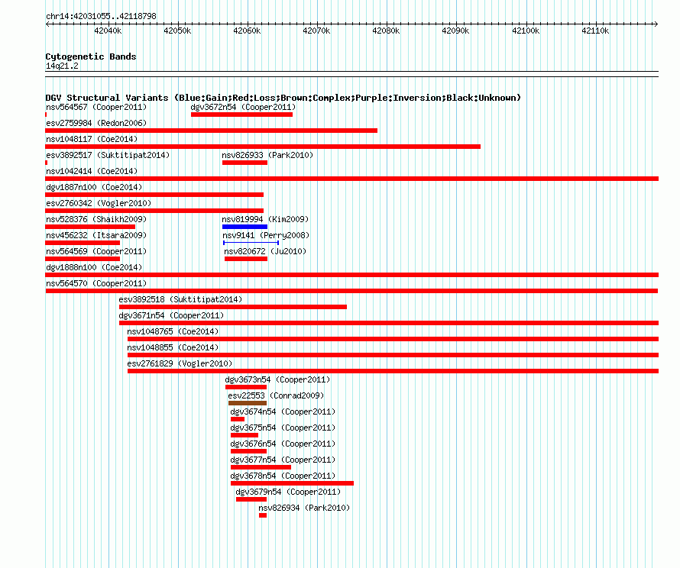Click the 42080k ruler tick label
Viewport: 680px width, 568px height.
click(x=386, y=31)
